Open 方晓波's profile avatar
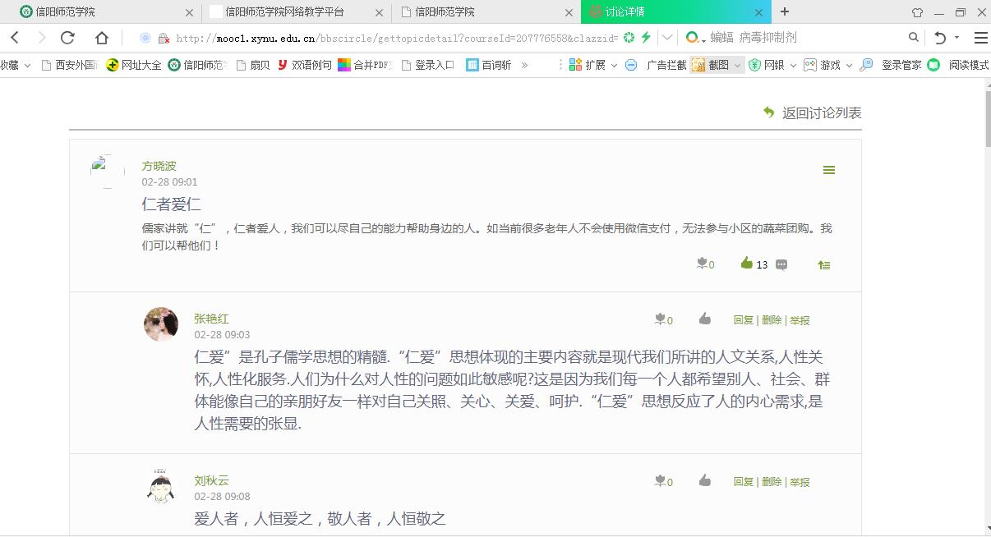This screenshot has width=991, height=537. pyautogui.click(x=106, y=171)
